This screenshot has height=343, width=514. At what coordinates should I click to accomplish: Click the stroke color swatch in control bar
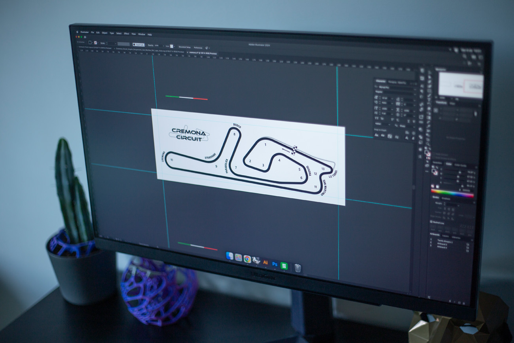click(x=95, y=43)
